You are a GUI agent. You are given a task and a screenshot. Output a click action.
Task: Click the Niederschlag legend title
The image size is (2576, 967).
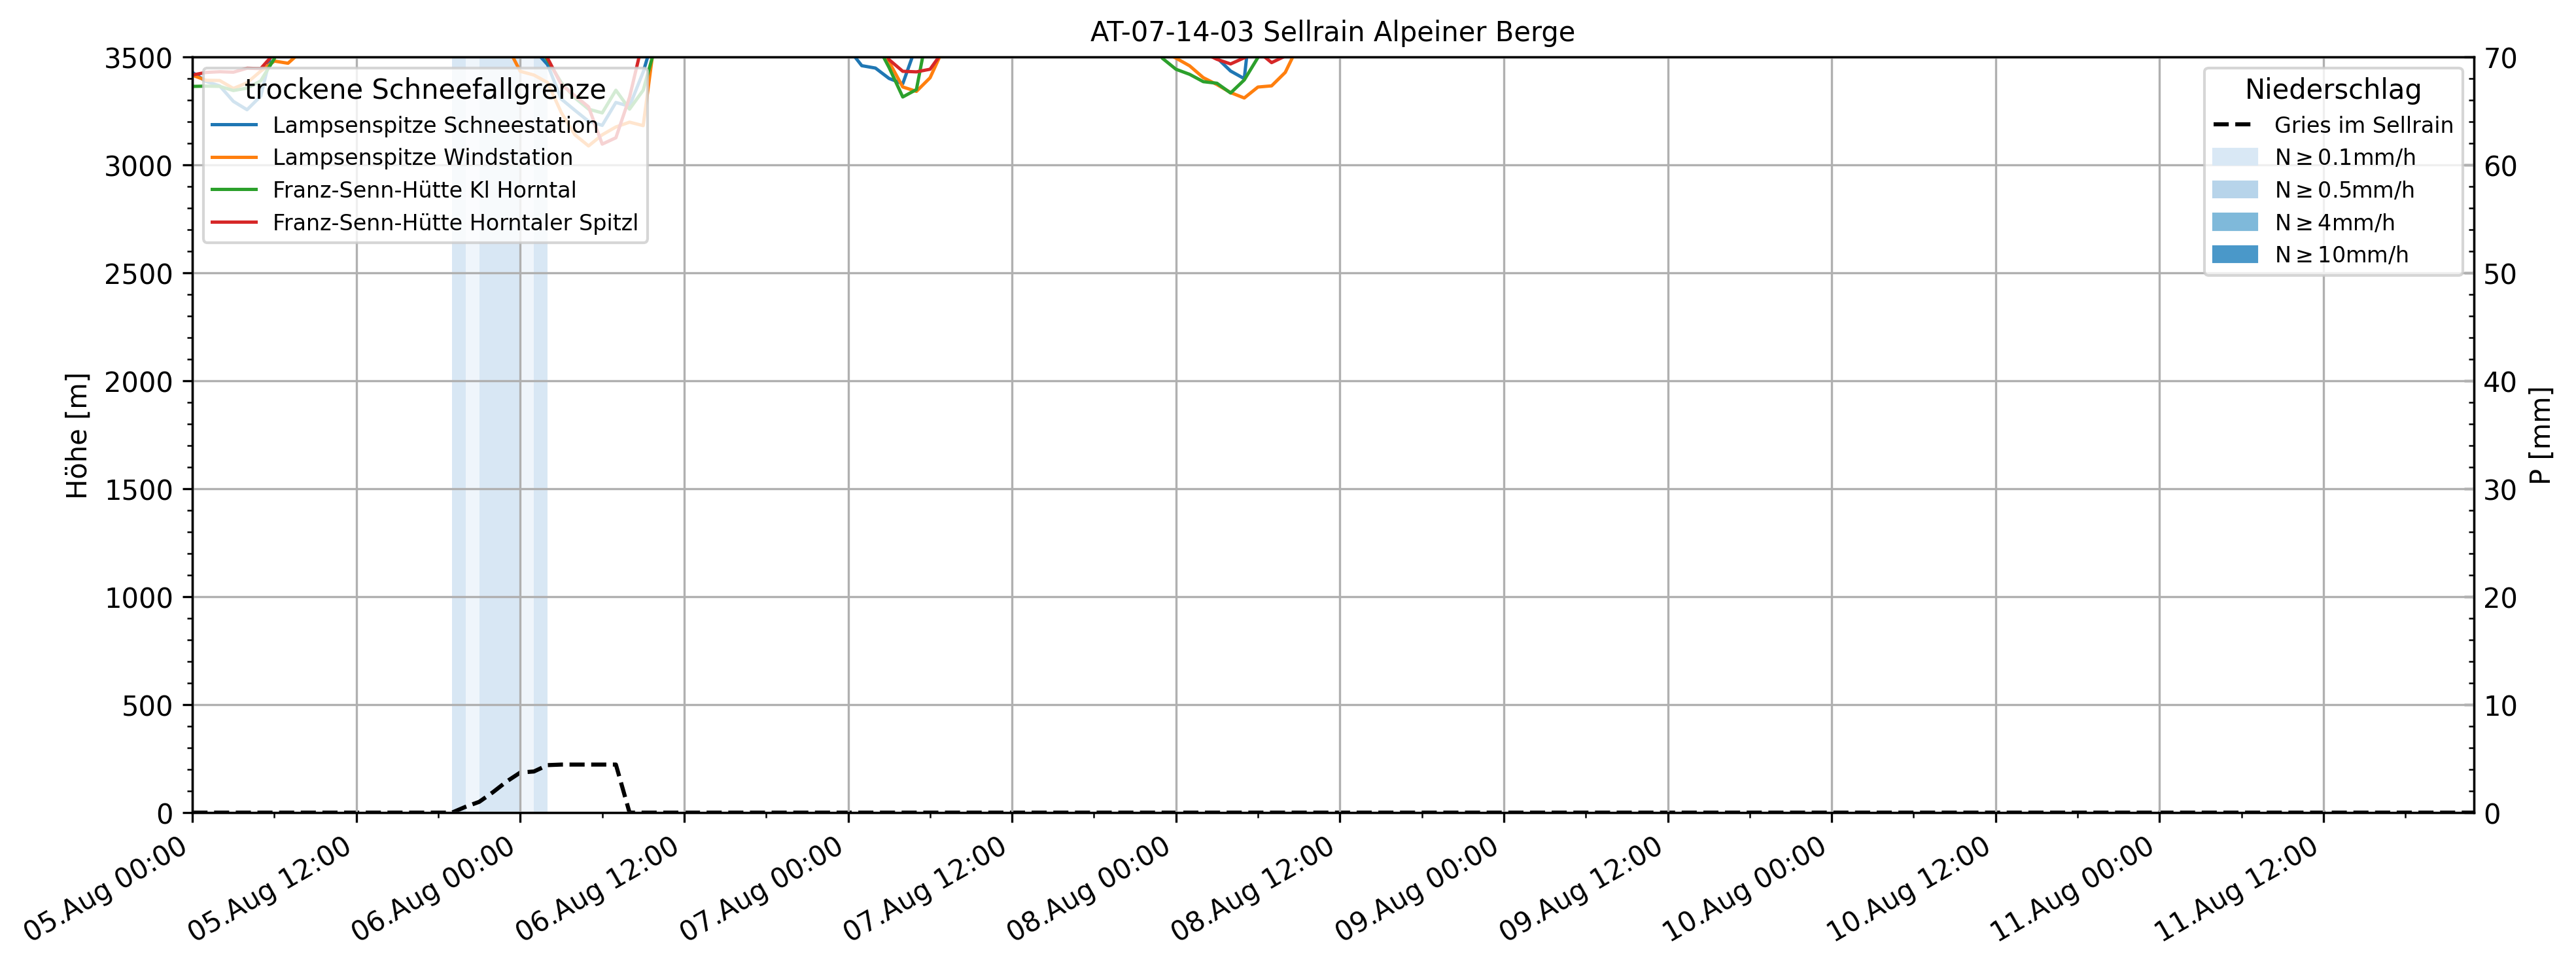tap(2332, 89)
